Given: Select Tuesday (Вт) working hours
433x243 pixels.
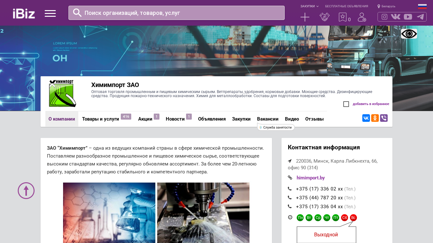Looking at the screenshot, I should [309, 218].
